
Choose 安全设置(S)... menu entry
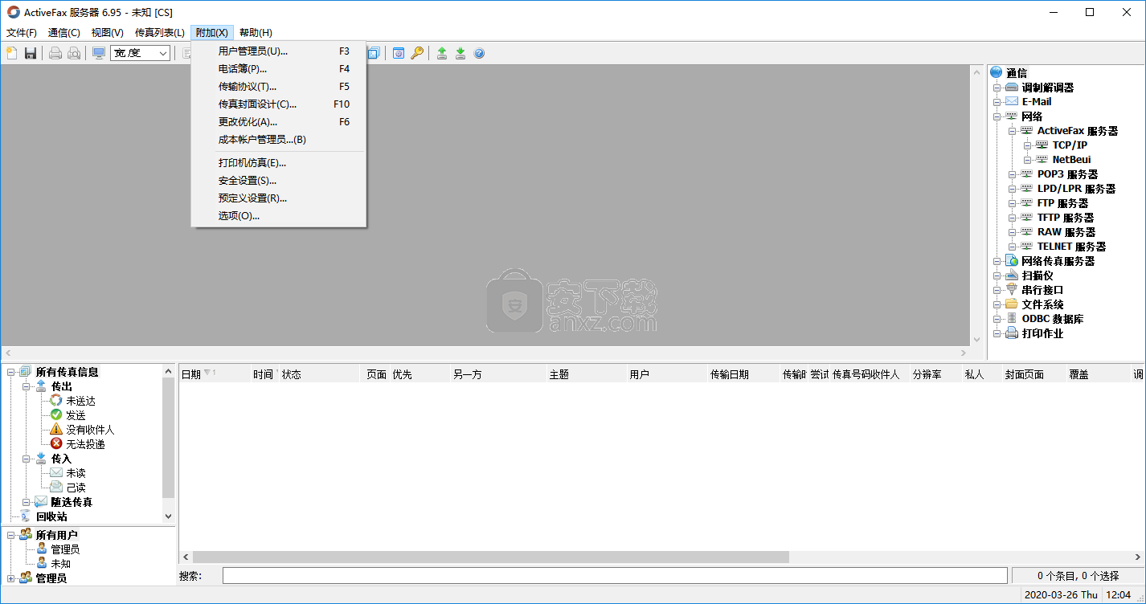tap(279, 181)
